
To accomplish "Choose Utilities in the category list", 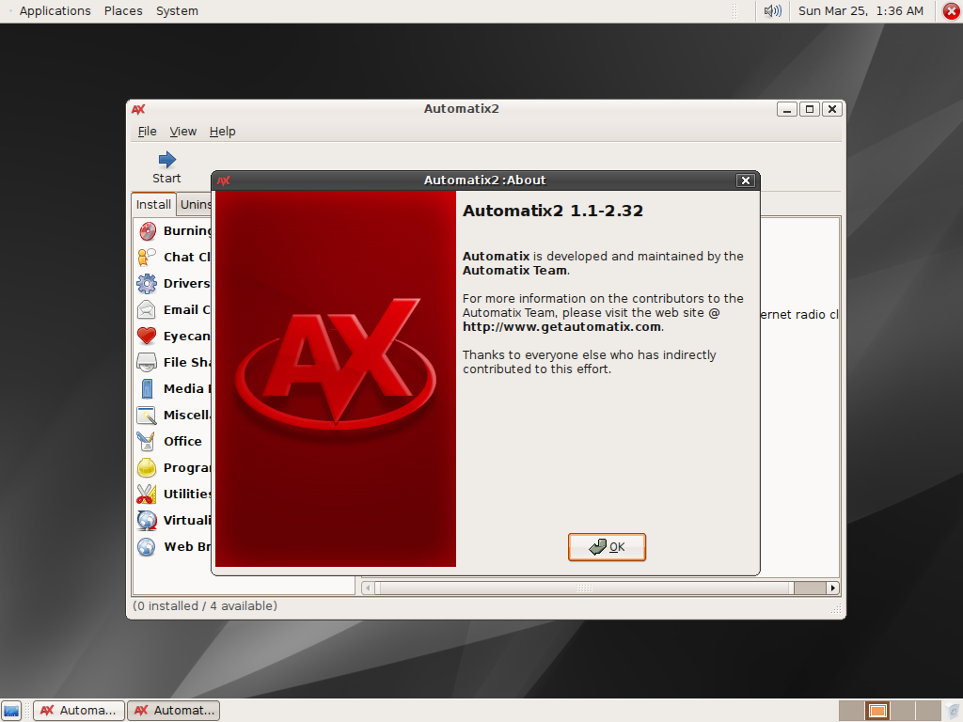I will click(x=186, y=494).
